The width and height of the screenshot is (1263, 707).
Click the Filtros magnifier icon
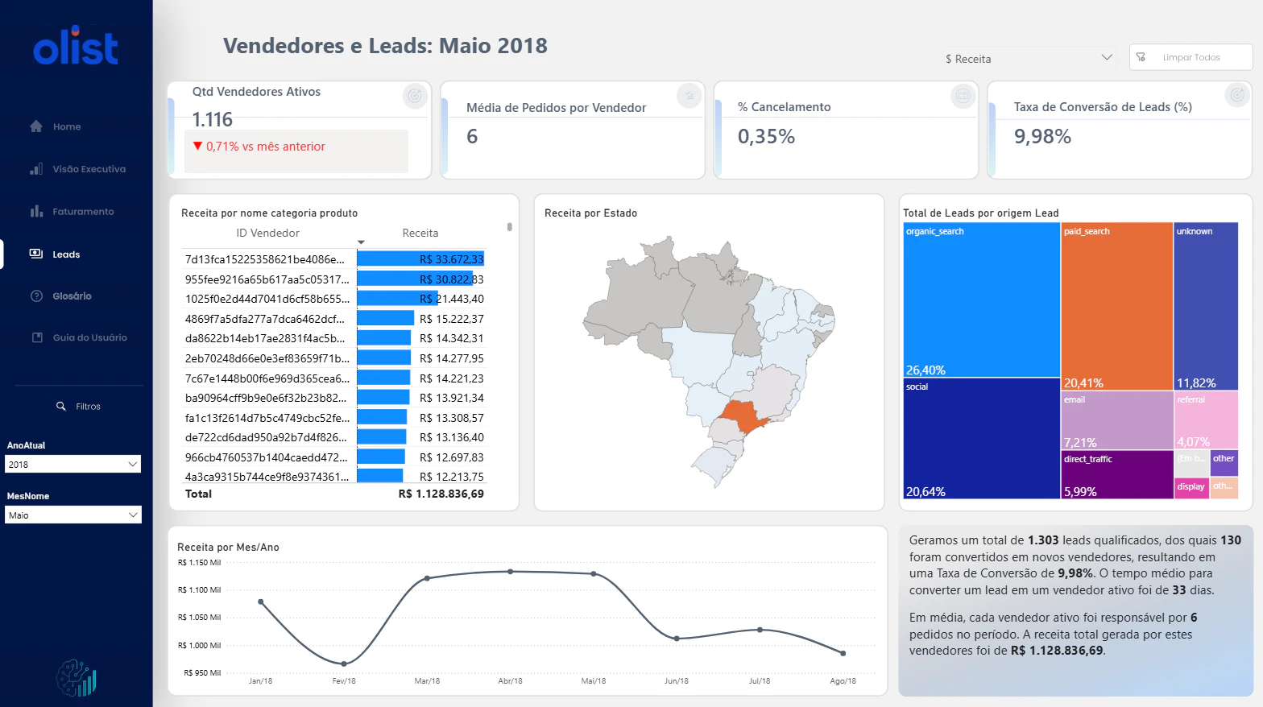tap(60, 406)
